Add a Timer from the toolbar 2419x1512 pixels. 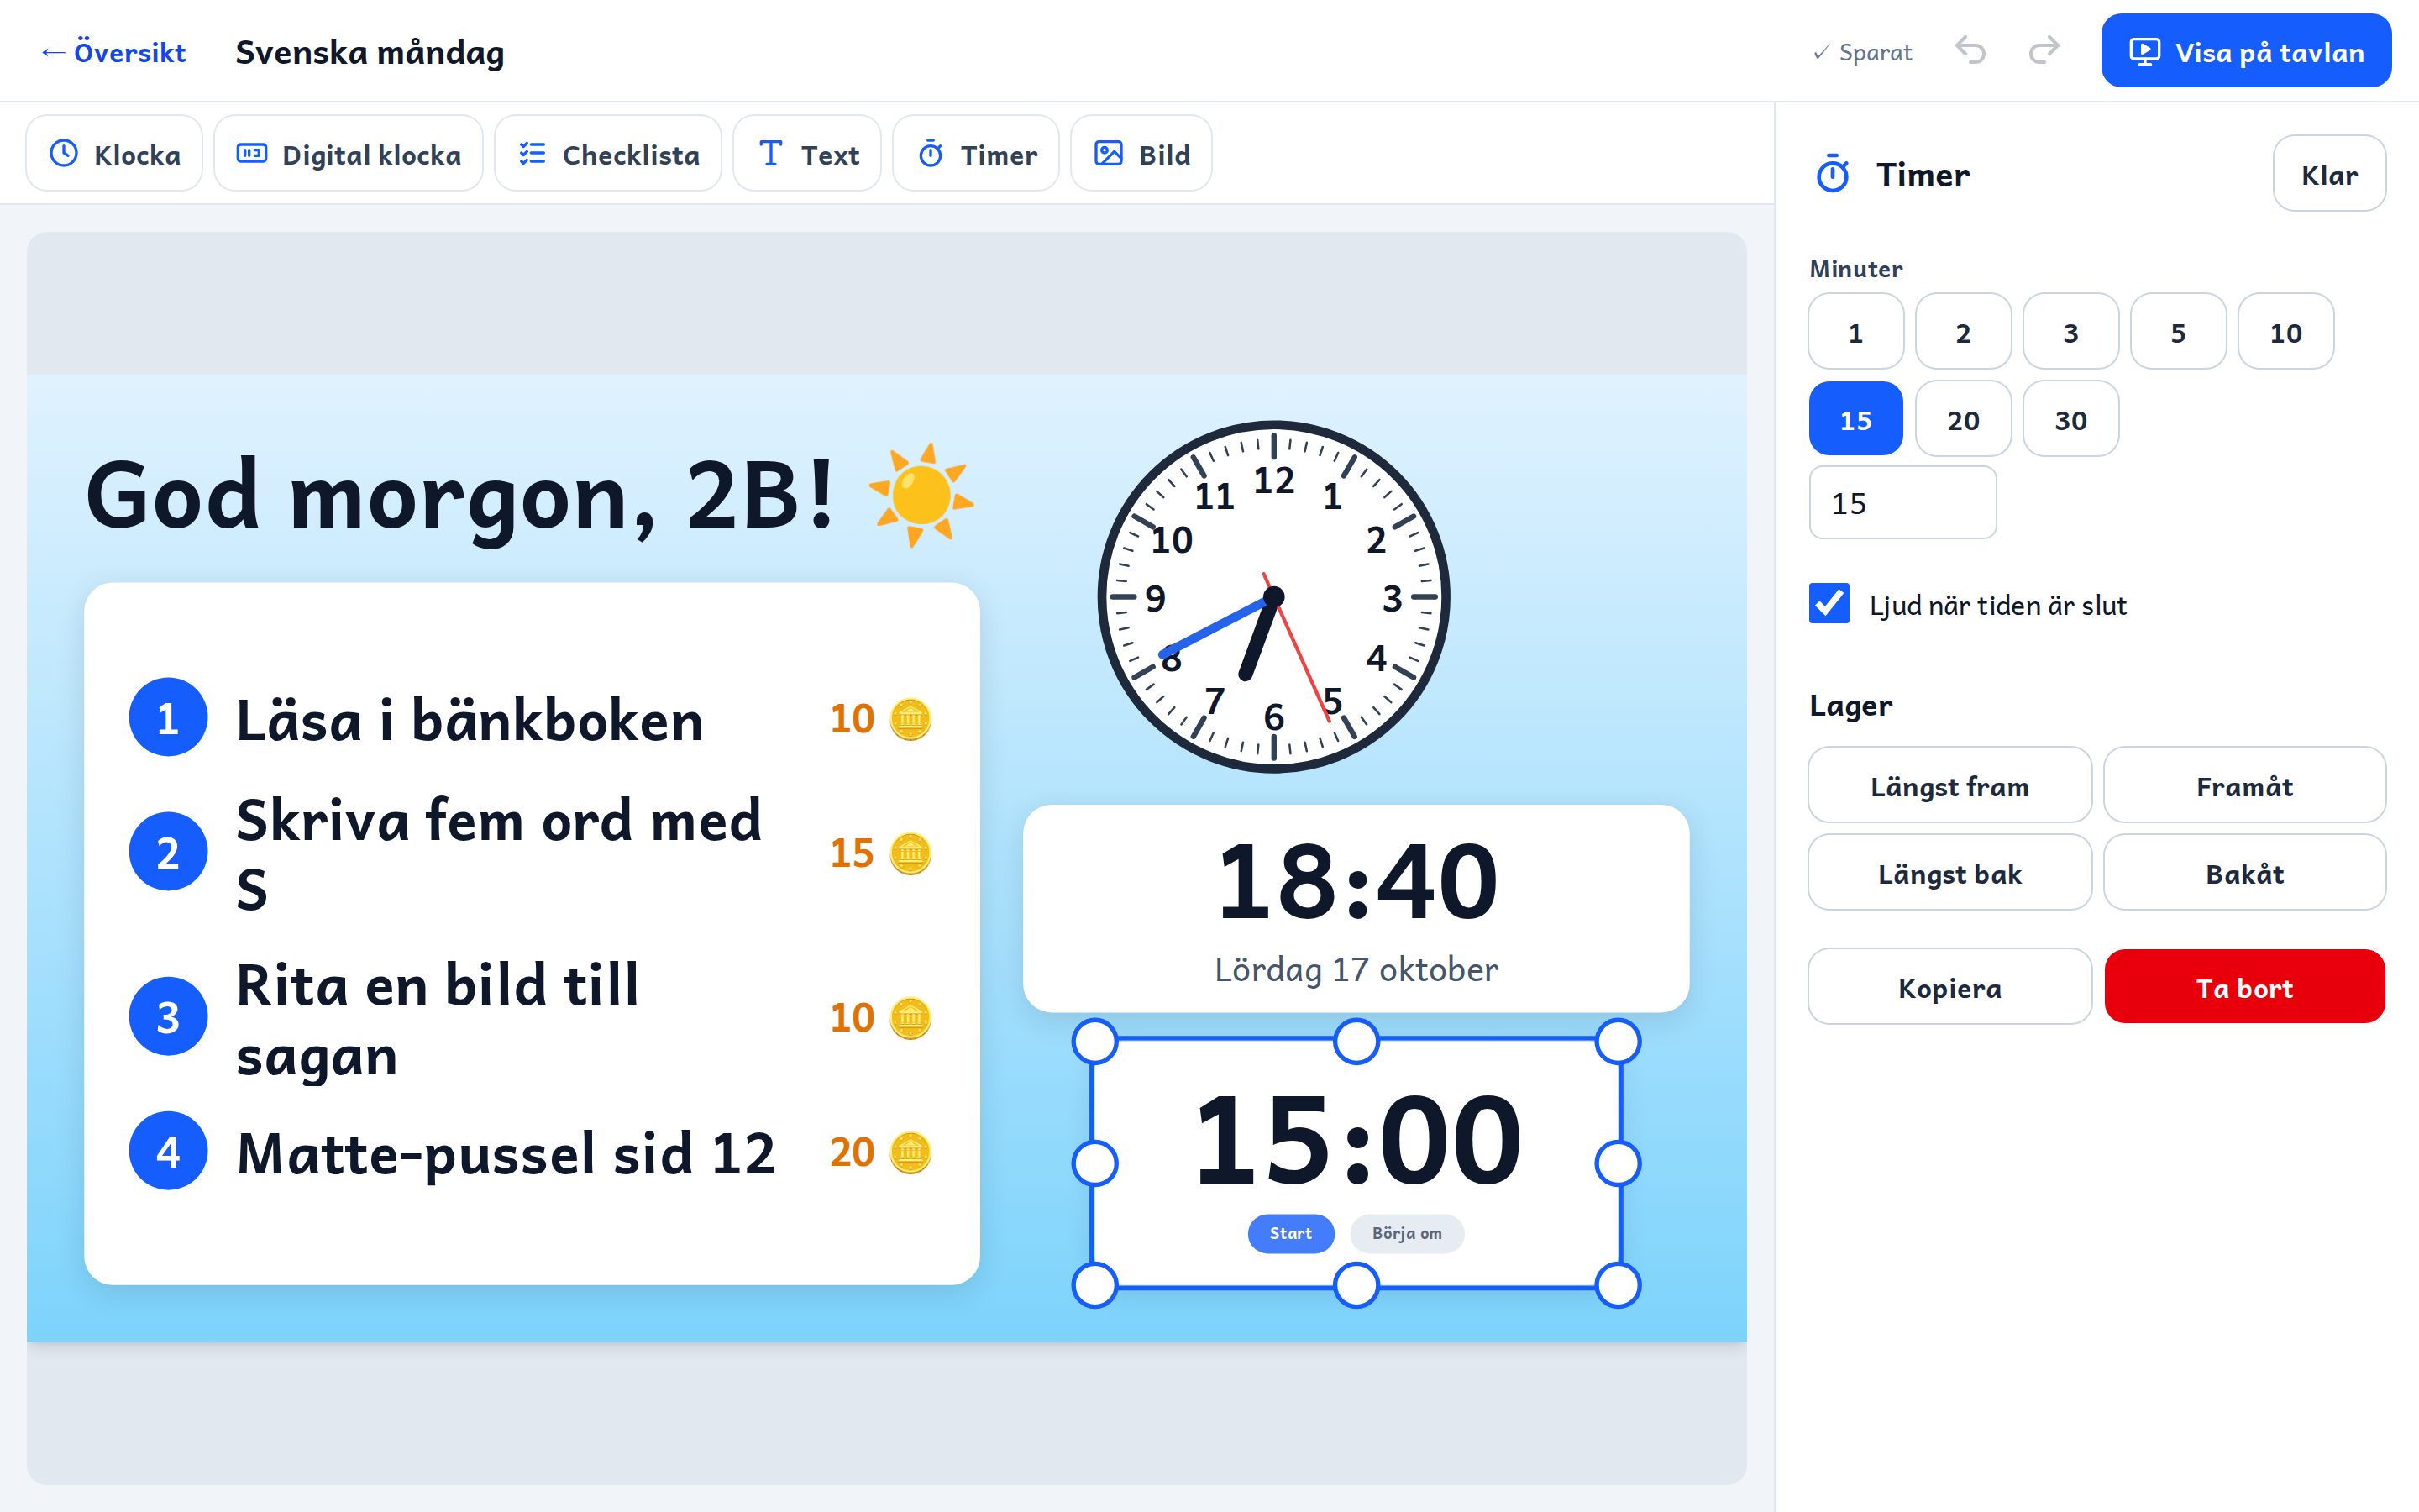pyautogui.click(x=976, y=154)
